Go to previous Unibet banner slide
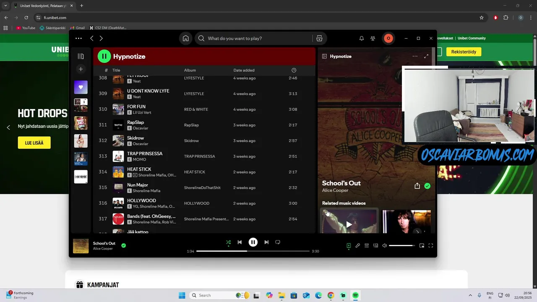This screenshot has height=302, width=537. click(8, 128)
